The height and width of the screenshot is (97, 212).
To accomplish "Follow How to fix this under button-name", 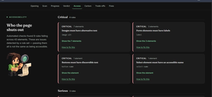I will coord(68,79).
